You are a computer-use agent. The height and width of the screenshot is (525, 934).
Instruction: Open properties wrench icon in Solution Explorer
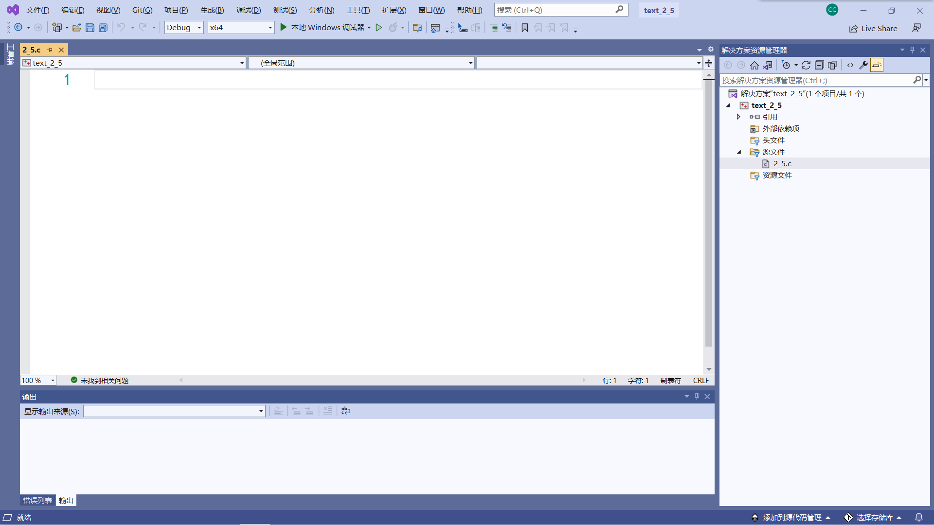pyautogui.click(x=863, y=65)
